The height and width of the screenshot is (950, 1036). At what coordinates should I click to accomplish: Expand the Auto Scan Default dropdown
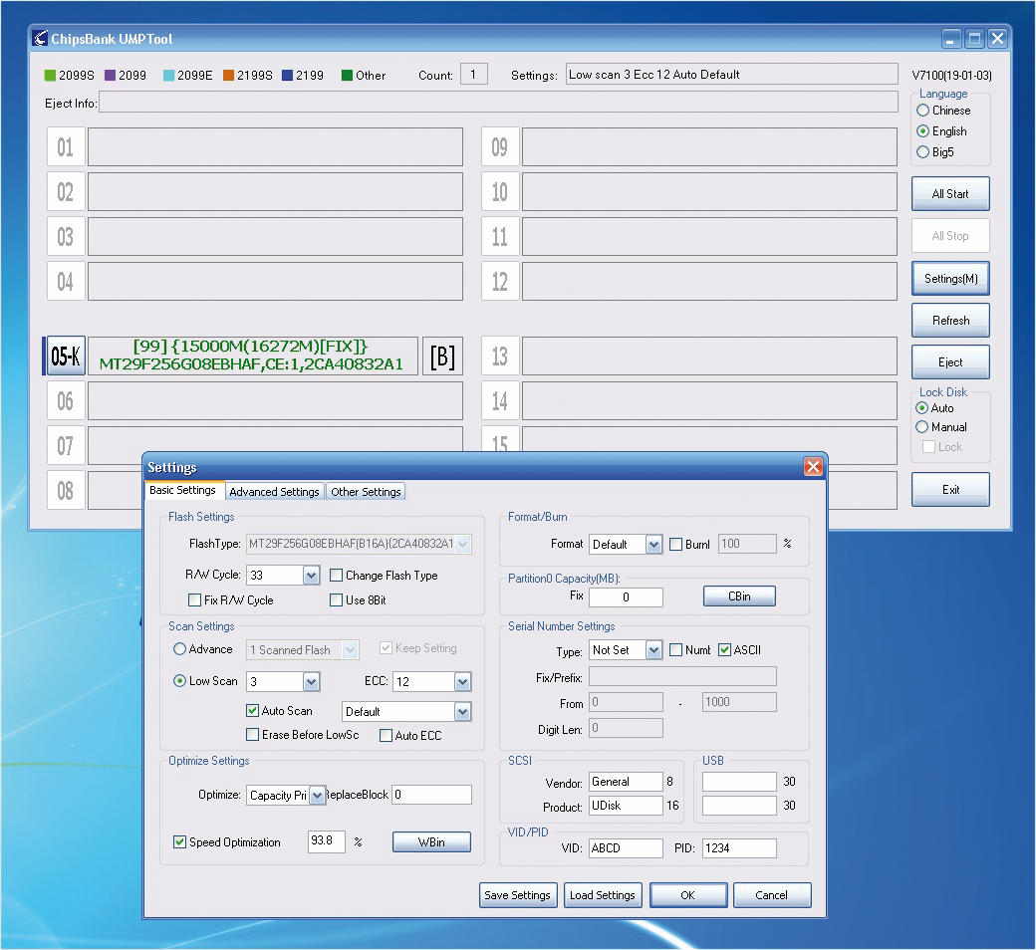462,712
